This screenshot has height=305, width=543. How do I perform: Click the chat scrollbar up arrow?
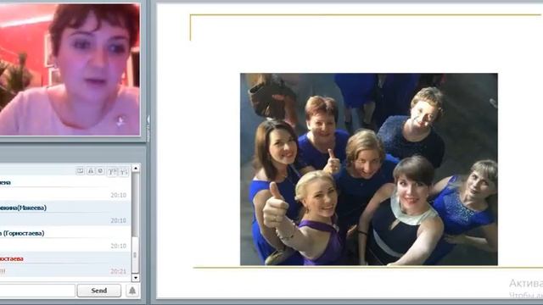pos(136,169)
